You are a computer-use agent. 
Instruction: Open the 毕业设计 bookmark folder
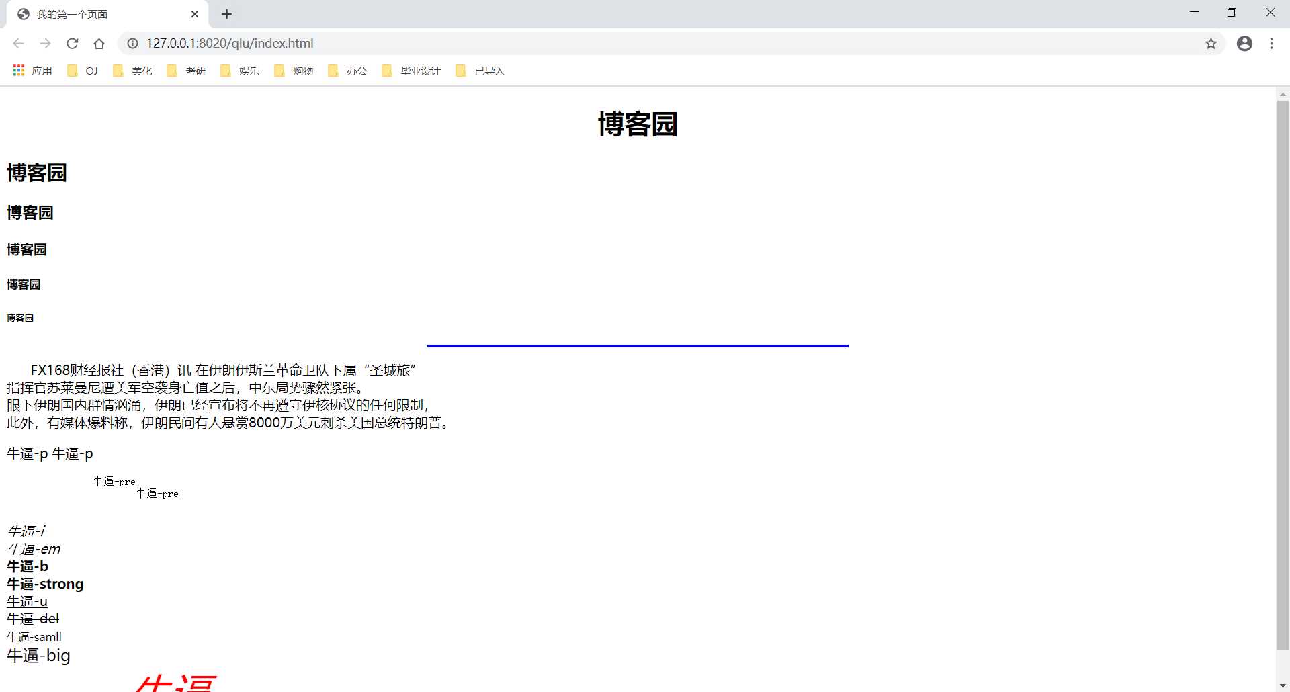click(x=411, y=71)
